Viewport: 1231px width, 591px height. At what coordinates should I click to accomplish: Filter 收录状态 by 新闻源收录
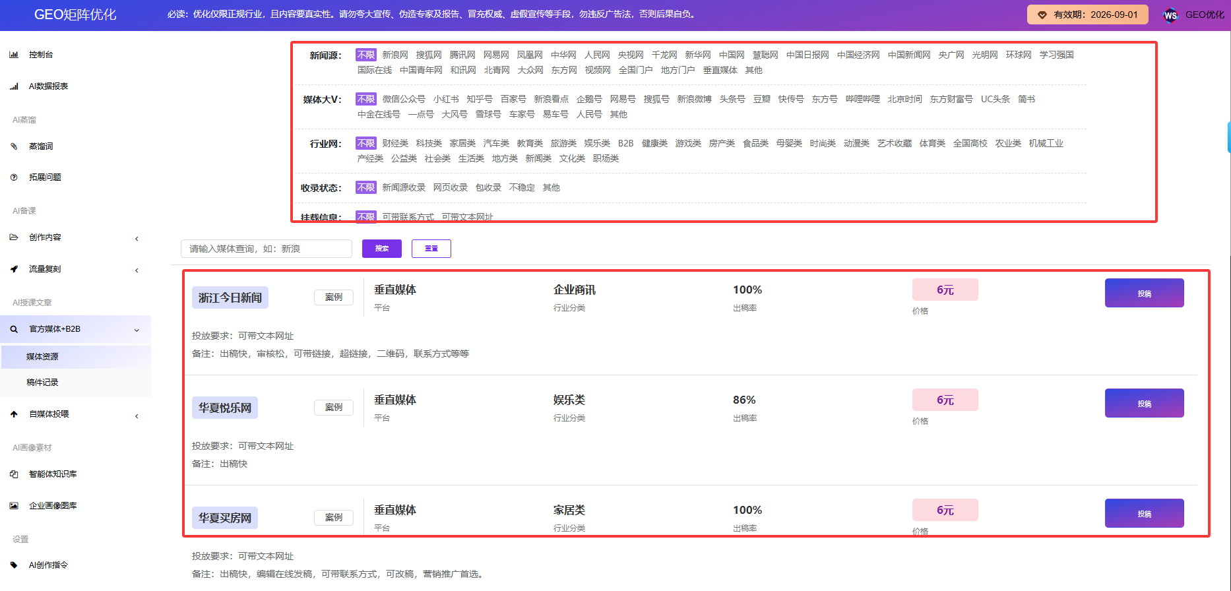click(x=404, y=187)
